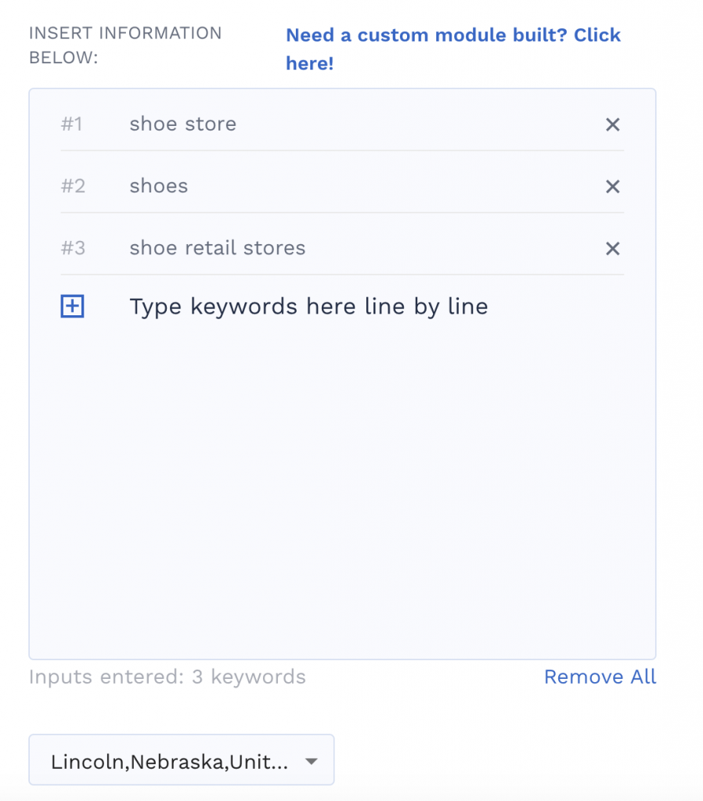The image size is (703, 801).
Task: Select the "shoe store" keyword text
Action: (182, 124)
